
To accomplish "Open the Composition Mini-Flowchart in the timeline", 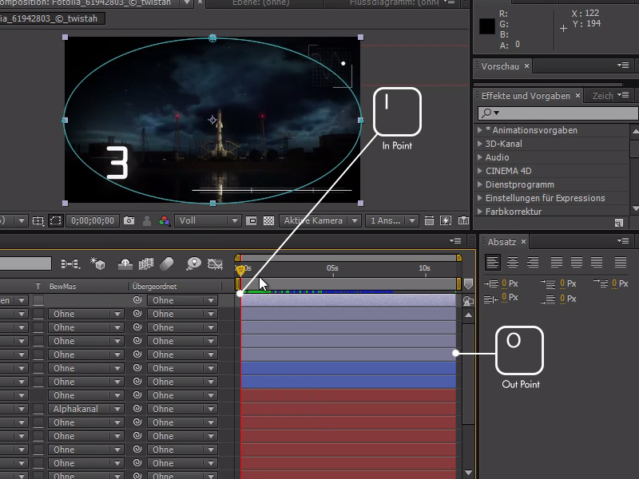I will [69, 264].
